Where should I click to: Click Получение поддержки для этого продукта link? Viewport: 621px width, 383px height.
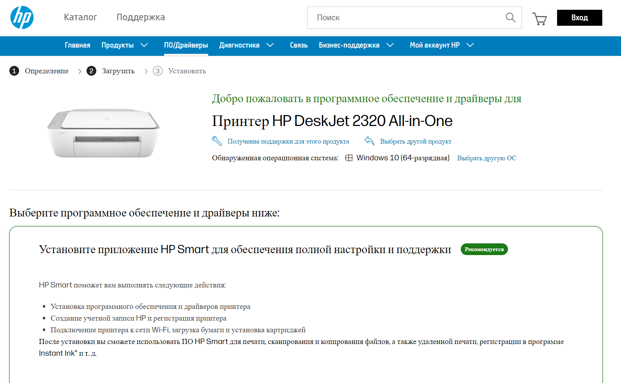pyautogui.click(x=288, y=141)
